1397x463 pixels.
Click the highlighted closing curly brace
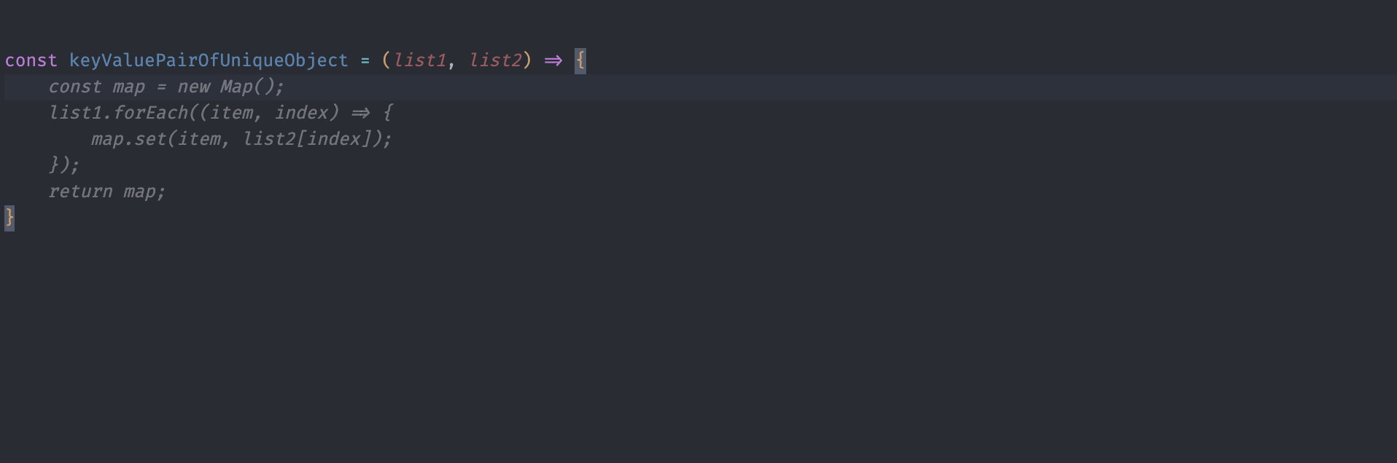(9, 218)
